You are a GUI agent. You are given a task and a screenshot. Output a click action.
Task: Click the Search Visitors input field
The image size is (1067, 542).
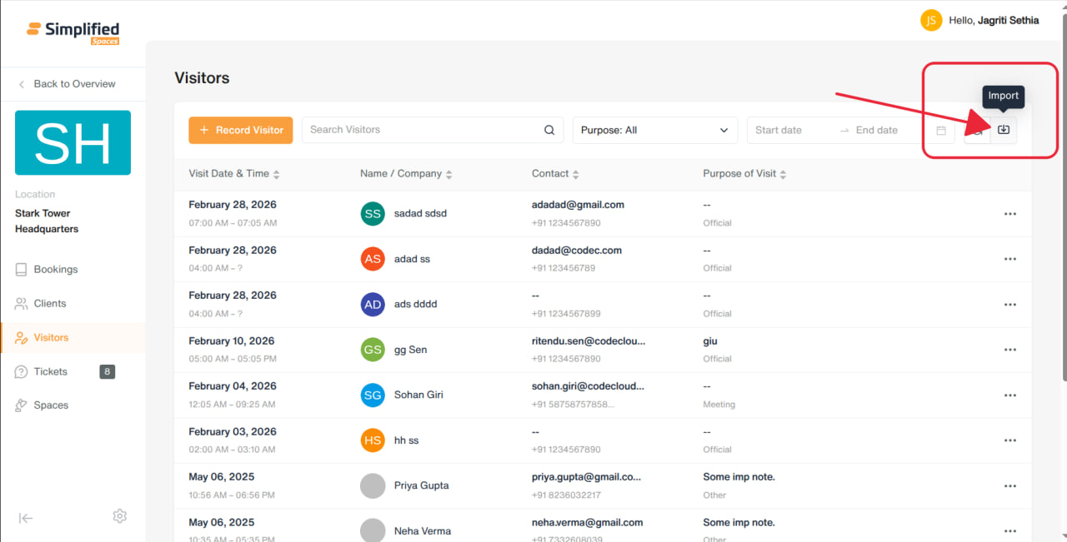coord(420,130)
